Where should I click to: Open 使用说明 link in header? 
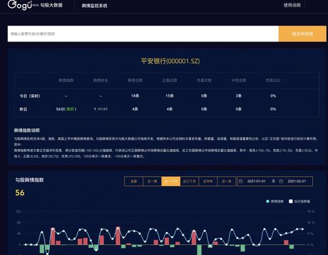tap(292, 5)
